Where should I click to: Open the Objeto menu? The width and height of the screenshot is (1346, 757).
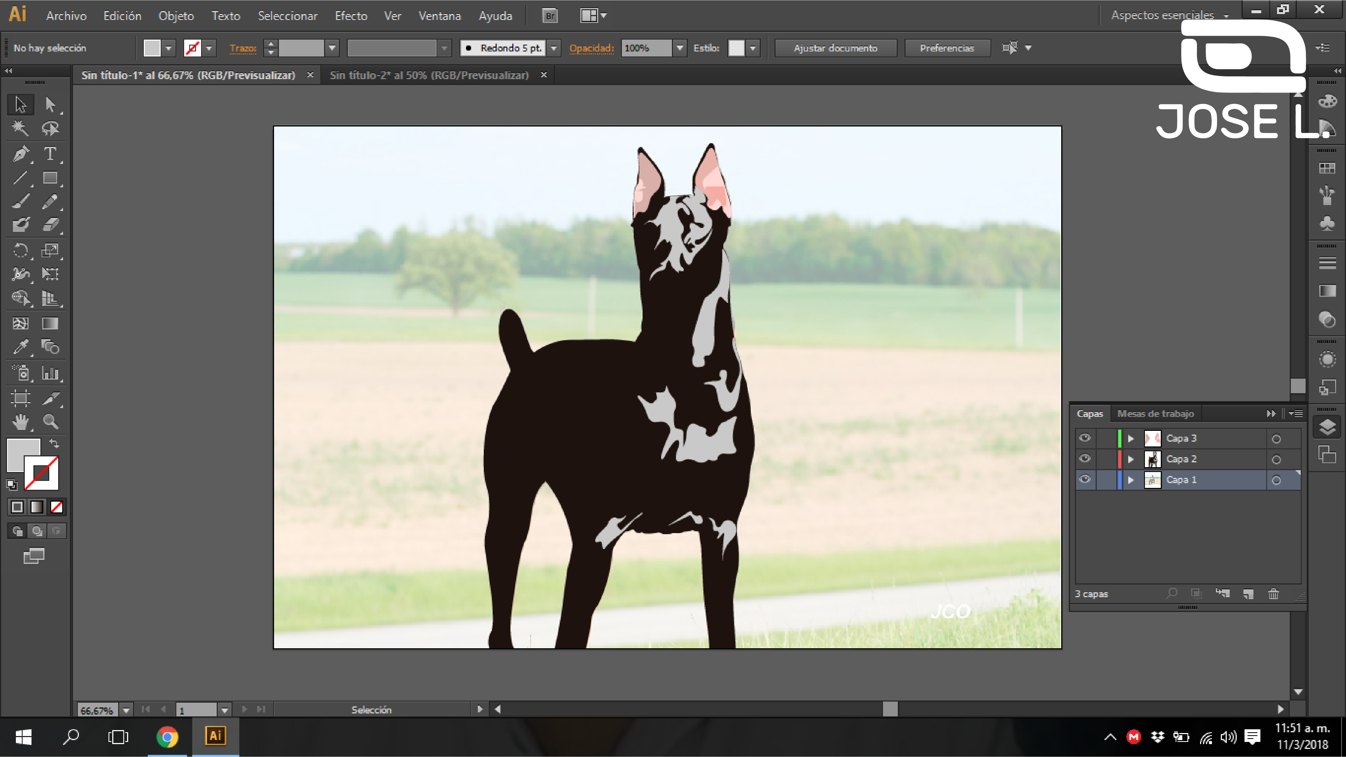pyautogui.click(x=176, y=16)
